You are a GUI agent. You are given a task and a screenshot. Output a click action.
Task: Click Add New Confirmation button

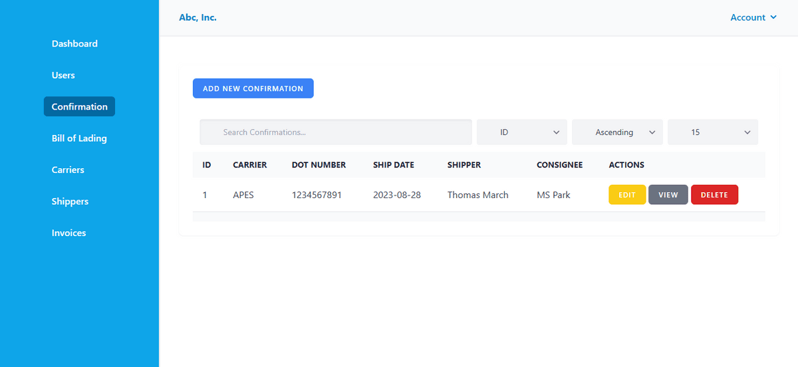click(x=253, y=88)
